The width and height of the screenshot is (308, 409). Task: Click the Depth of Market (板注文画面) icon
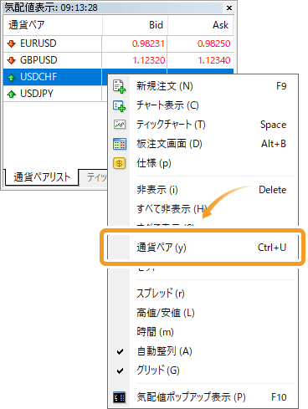tap(120, 144)
